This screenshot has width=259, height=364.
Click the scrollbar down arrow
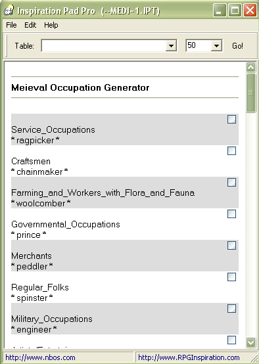coord(250,342)
